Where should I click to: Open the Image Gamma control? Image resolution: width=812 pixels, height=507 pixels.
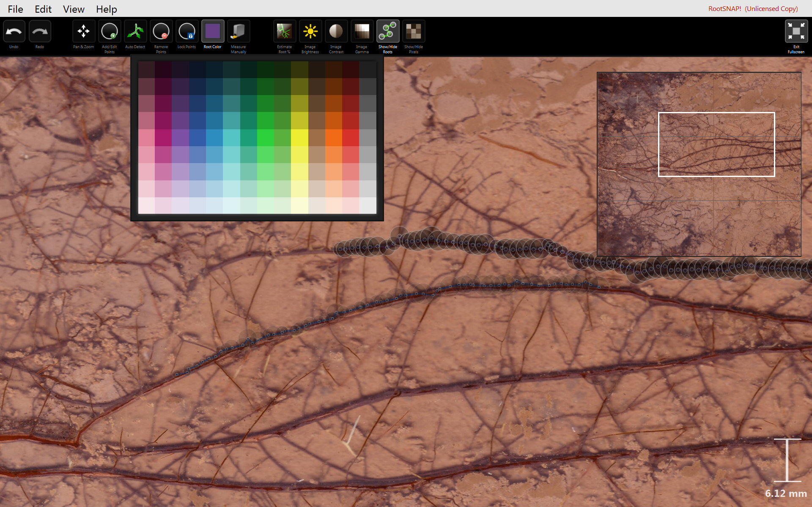(x=362, y=32)
